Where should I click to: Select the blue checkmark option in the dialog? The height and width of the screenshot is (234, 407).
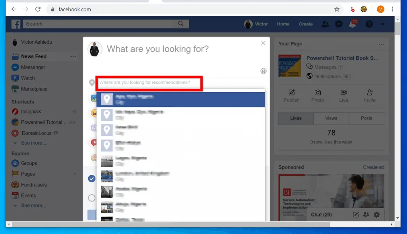pyautogui.click(x=91, y=179)
